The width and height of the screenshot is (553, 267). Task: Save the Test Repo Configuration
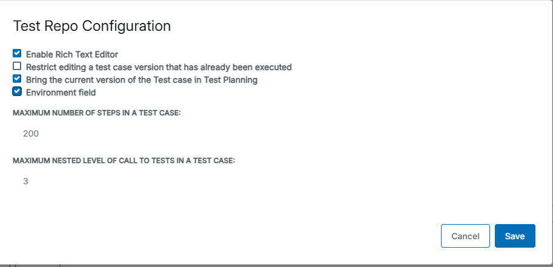pyautogui.click(x=515, y=236)
